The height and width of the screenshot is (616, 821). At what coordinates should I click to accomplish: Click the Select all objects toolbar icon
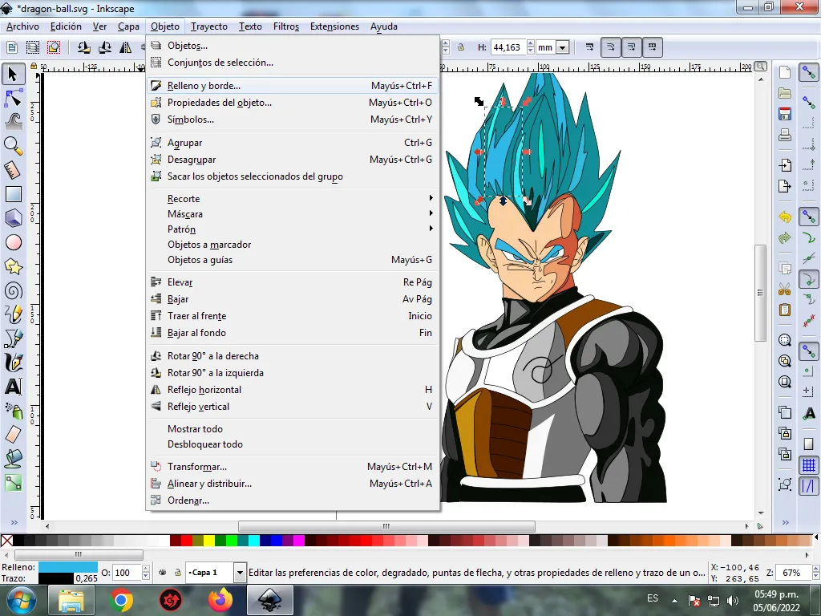coord(32,47)
